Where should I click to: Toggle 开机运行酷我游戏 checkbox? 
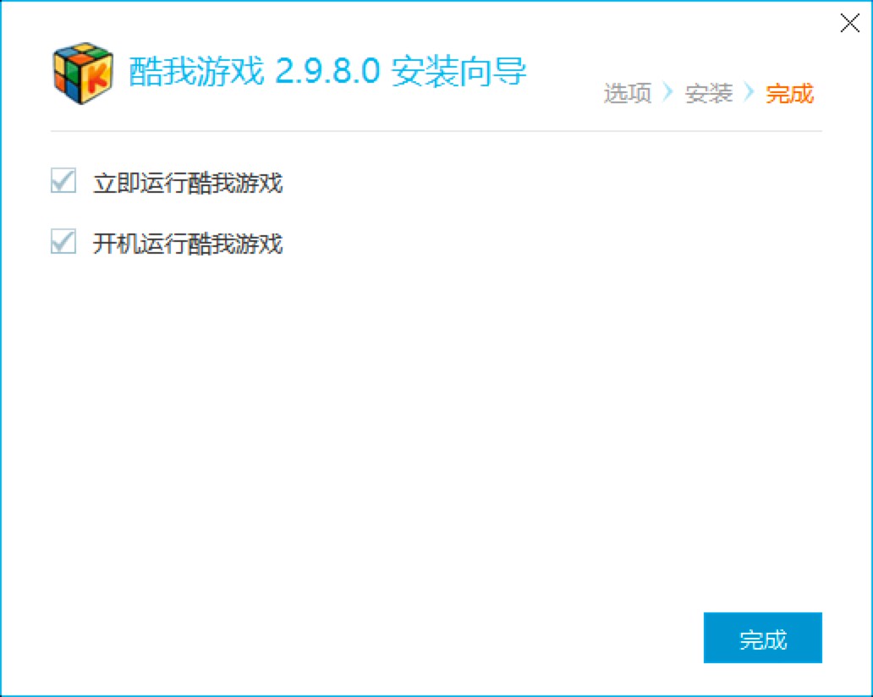(x=63, y=241)
